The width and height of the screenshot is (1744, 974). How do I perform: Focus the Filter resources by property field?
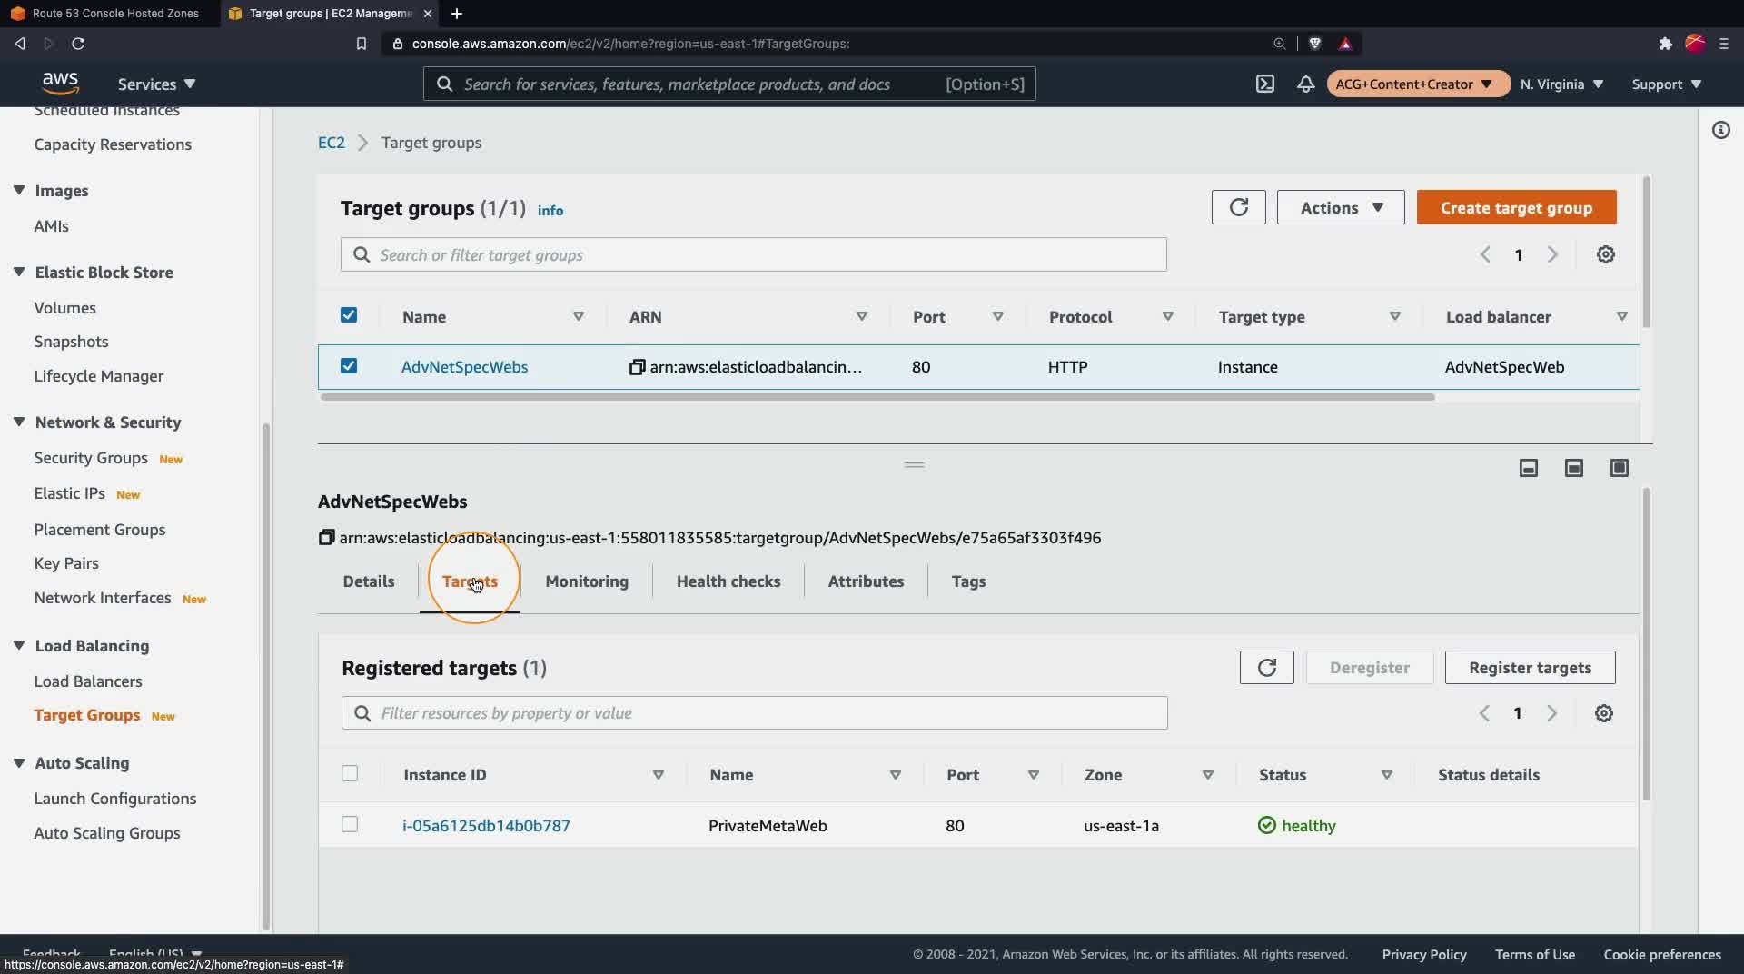click(754, 713)
